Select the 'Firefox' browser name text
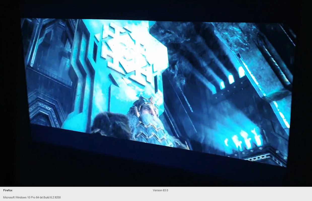This screenshot has height=201, width=312. click(x=8, y=190)
